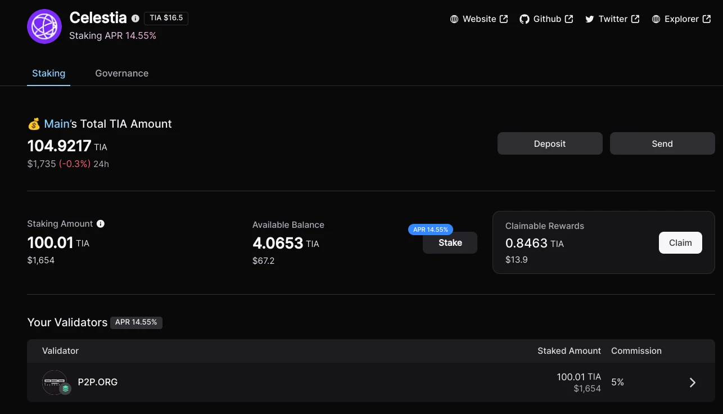Select the P2P.ORG validator name

(98, 382)
